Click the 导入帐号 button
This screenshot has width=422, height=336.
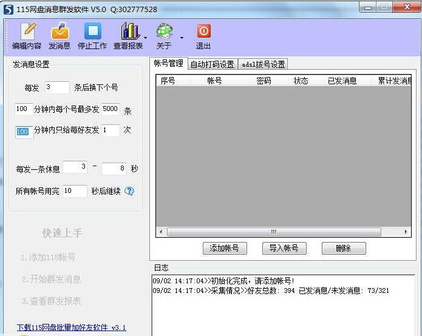(284, 248)
